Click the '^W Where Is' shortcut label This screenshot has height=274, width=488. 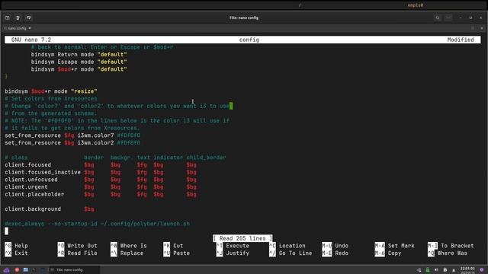[129, 246]
